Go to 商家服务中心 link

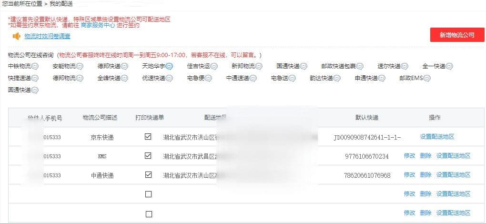click(98, 26)
